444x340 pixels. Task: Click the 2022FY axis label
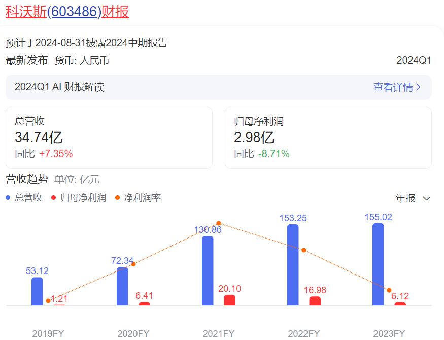click(304, 334)
